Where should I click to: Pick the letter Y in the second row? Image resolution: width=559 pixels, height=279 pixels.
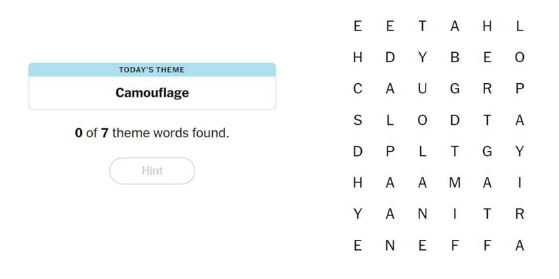pyautogui.click(x=422, y=58)
